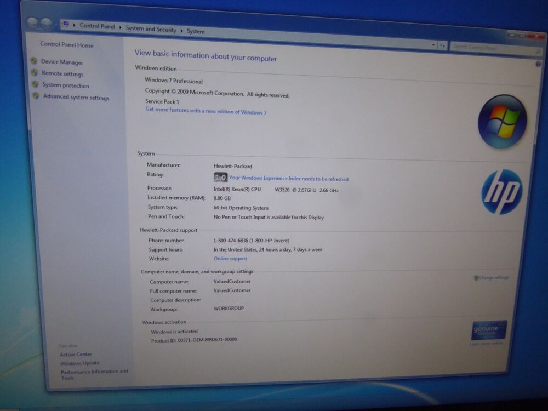The image size is (548, 411).
Task: Click Windows Experience Index needs refresh link
Action: point(289,178)
